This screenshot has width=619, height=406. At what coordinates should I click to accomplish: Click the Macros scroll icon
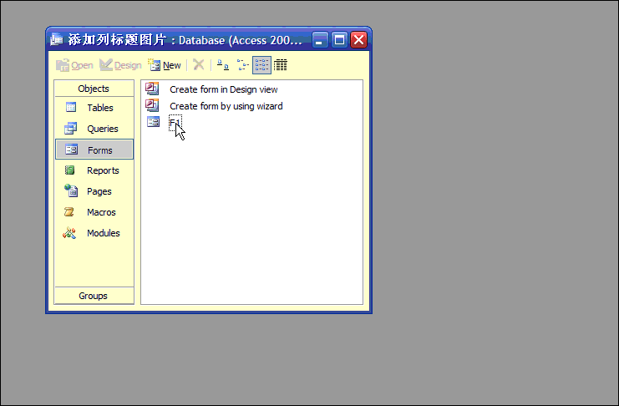[69, 212]
